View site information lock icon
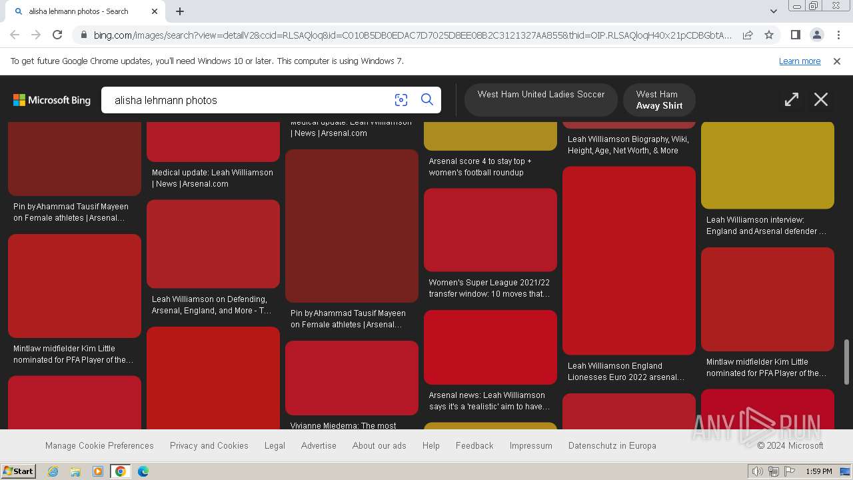Screen dimensions: 853x480 tap(83, 35)
